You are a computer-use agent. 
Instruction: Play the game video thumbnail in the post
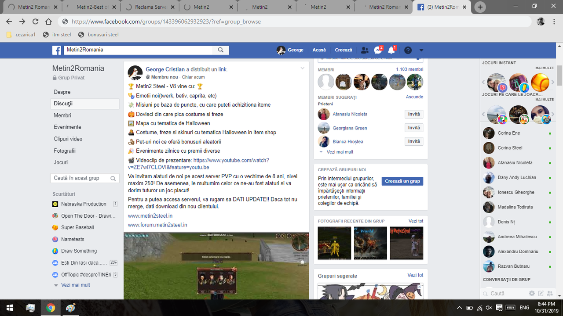tap(216, 266)
